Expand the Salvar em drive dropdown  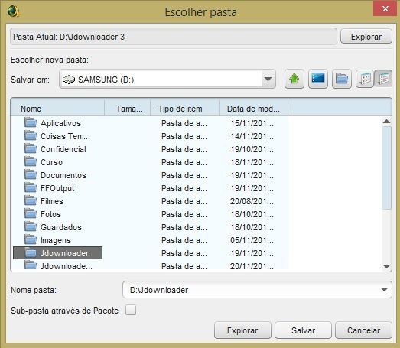click(268, 79)
